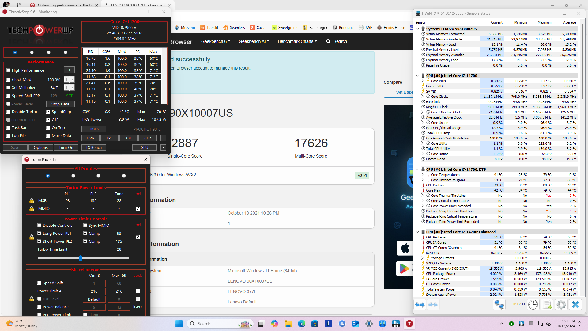
Task: Click lock icon beside MSR row
Action: pyautogui.click(x=32, y=201)
